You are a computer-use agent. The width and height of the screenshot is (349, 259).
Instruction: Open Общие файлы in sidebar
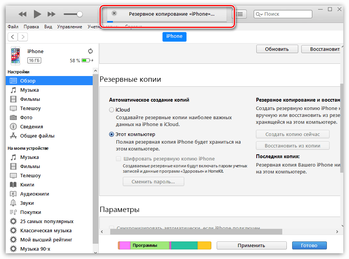tap(49, 136)
